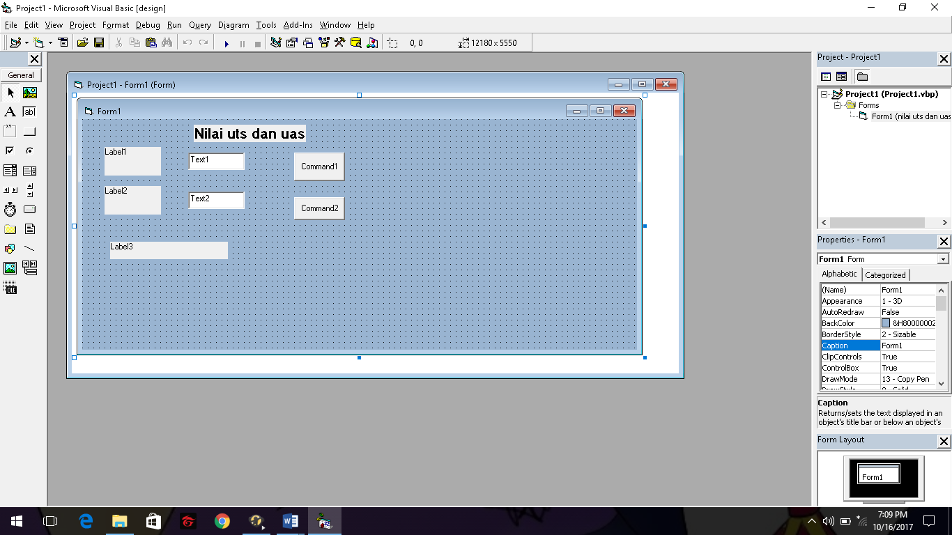
Task: Select the OptionButton control in the toolbox
Action: pyautogui.click(x=29, y=150)
